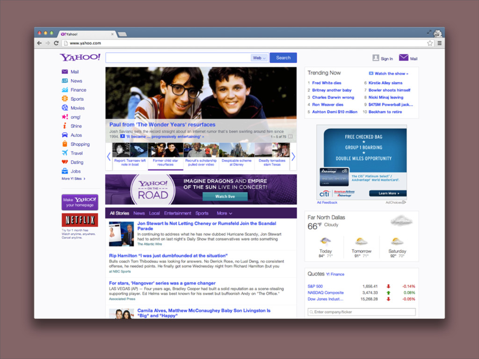Image resolution: width=479 pixels, height=359 pixels.
Task: Open Y! Finance link beside Quotes
Action: click(335, 274)
